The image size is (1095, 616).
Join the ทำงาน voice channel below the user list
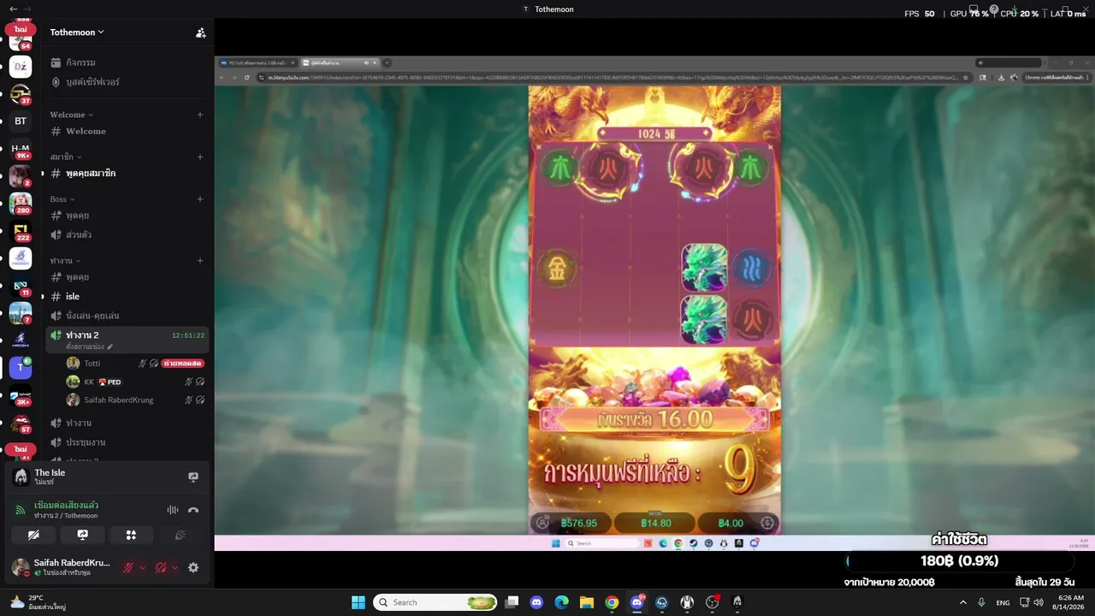click(128, 423)
